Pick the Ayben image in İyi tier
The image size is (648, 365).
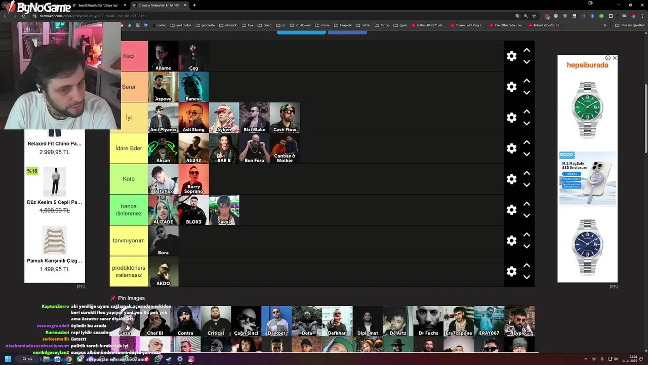[224, 118]
